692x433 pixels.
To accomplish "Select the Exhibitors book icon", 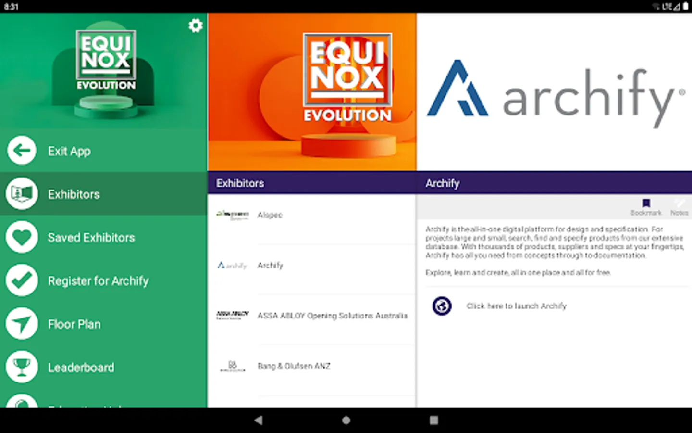I will pos(22,194).
